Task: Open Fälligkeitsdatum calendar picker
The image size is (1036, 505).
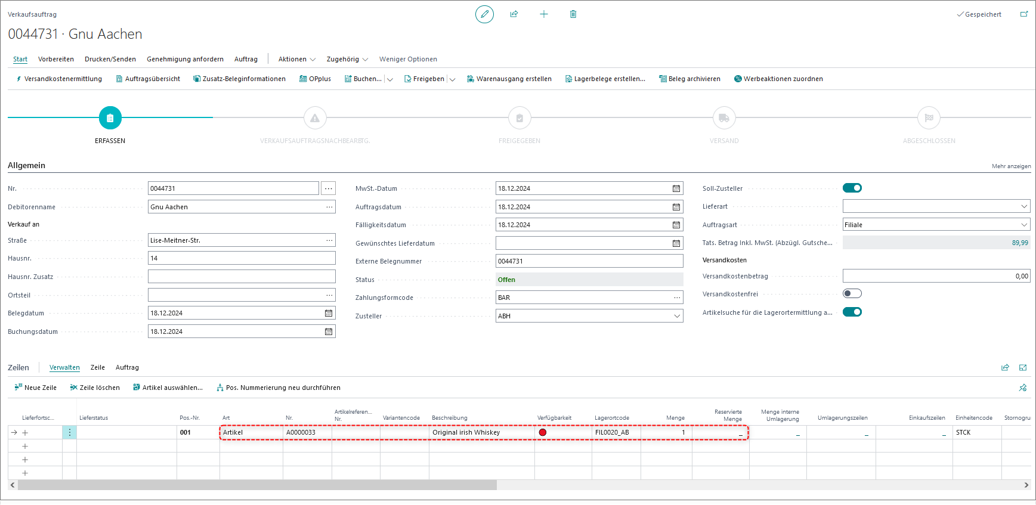Action: click(x=676, y=225)
